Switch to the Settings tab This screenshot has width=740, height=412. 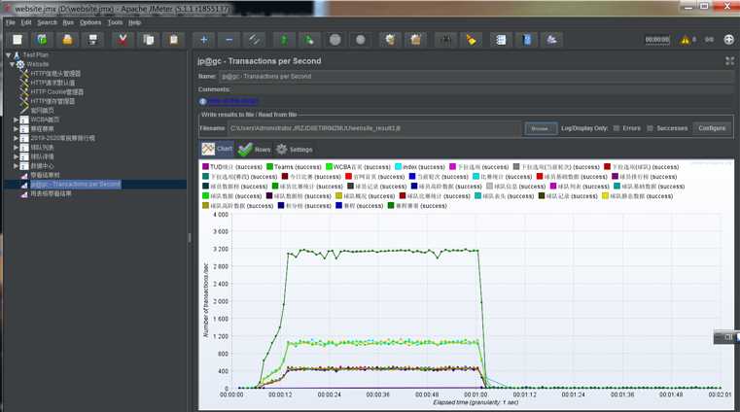point(295,150)
